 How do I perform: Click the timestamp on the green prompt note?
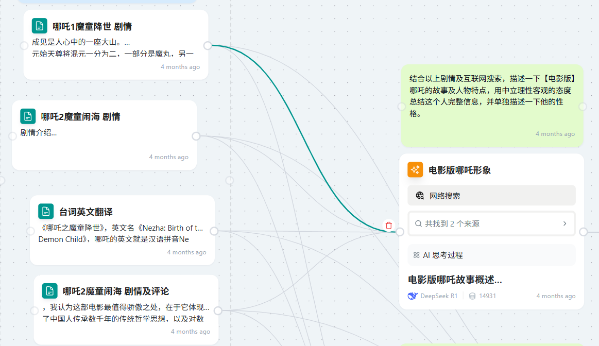point(555,134)
